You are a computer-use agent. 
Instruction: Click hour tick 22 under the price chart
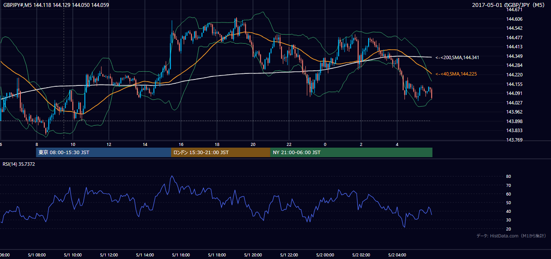click(x=289, y=145)
